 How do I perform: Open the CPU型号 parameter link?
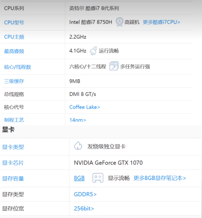14,22
